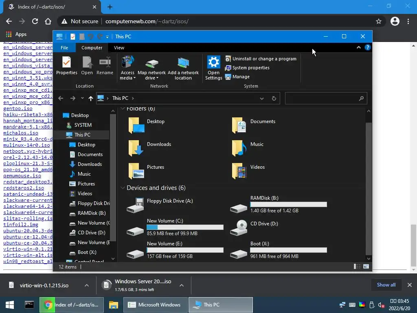Bookmark this page with star icon
The width and height of the screenshot is (417, 313).
click(x=379, y=21)
